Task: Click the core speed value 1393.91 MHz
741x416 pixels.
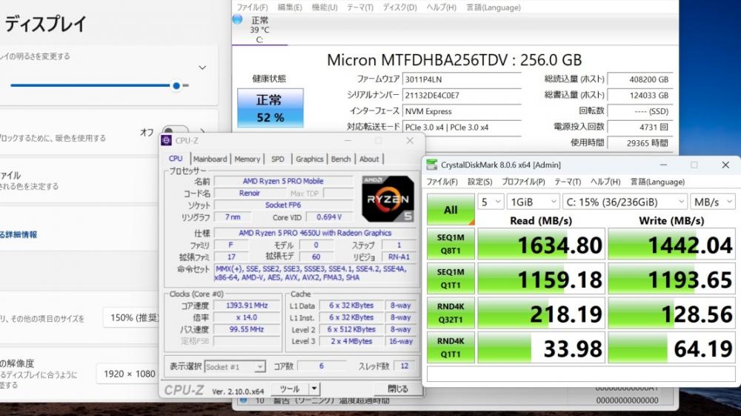Action: [x=247, y=306]
